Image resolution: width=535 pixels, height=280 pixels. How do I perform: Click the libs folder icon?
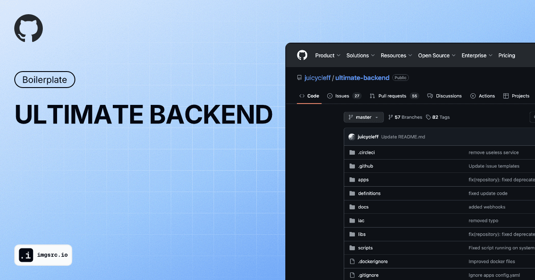tap(352, 234)
